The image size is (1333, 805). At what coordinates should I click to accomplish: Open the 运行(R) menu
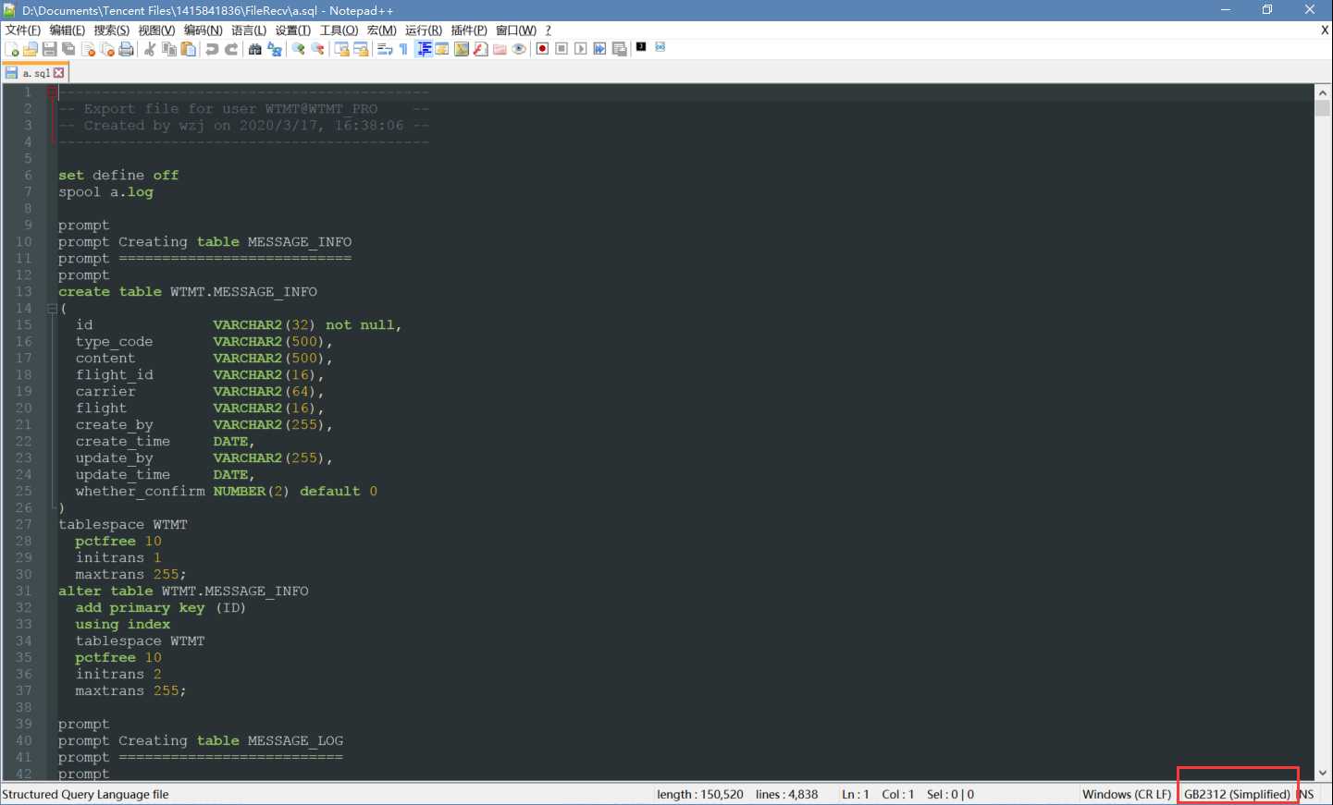coord(423,30)
